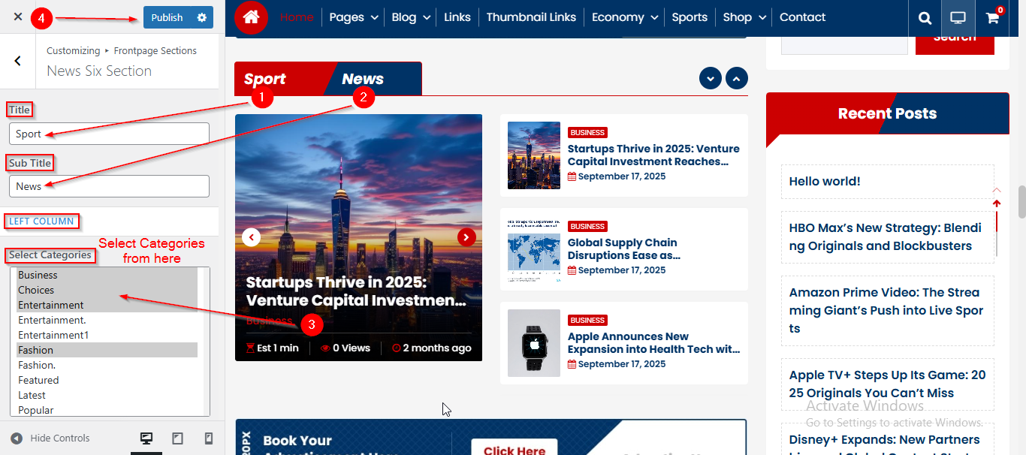1026x455 pixels.
Task: Switch to tablet preview icon
Action: tap(178, 438)
